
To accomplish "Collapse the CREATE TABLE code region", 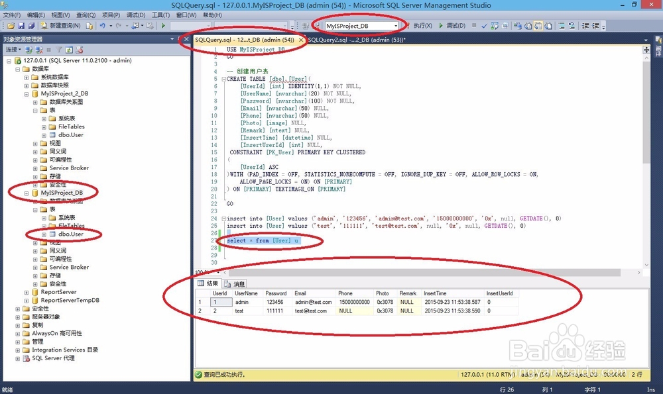I will click(x=223, y=79).
